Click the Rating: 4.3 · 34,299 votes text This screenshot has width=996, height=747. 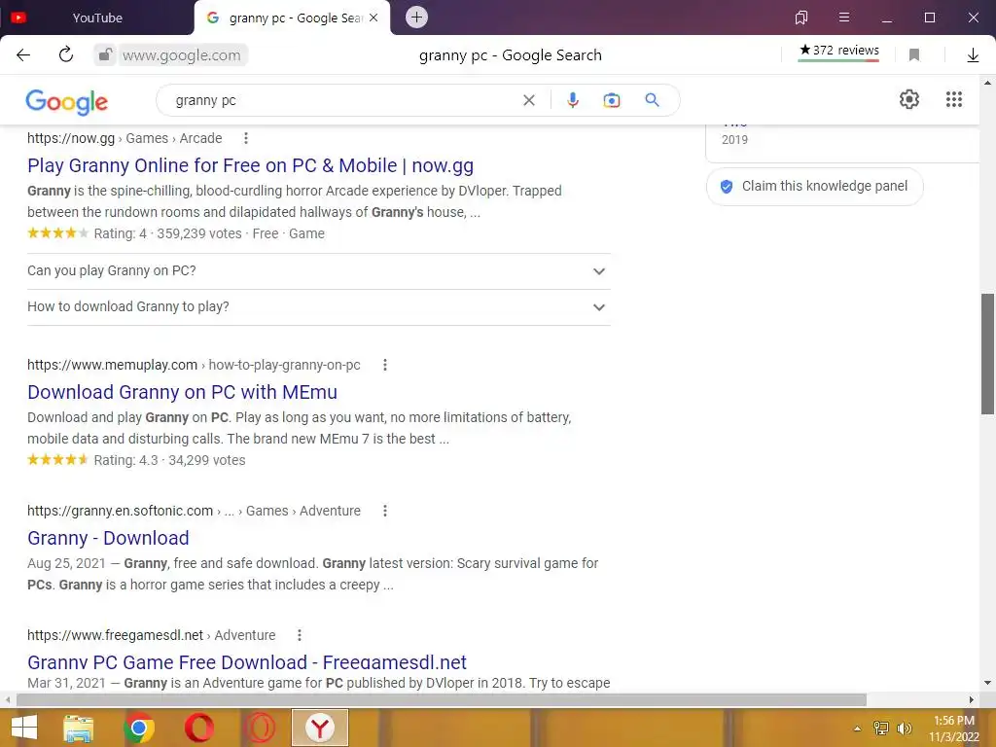(169, 460)
